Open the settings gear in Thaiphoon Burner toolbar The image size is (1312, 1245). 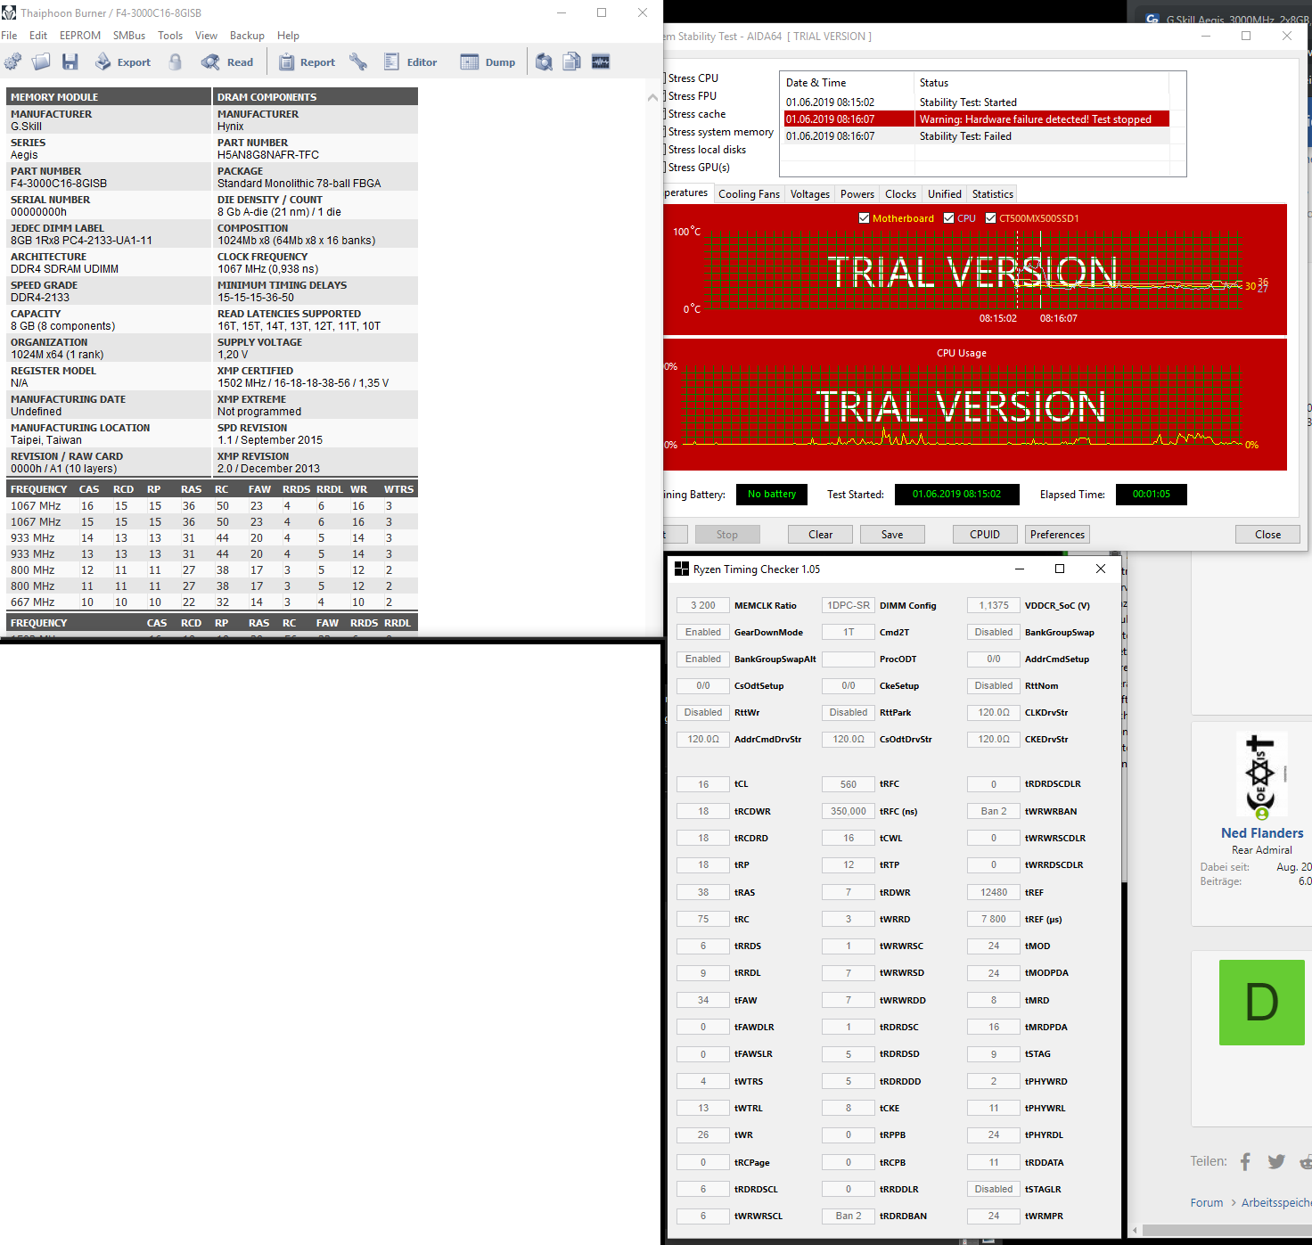13,61
